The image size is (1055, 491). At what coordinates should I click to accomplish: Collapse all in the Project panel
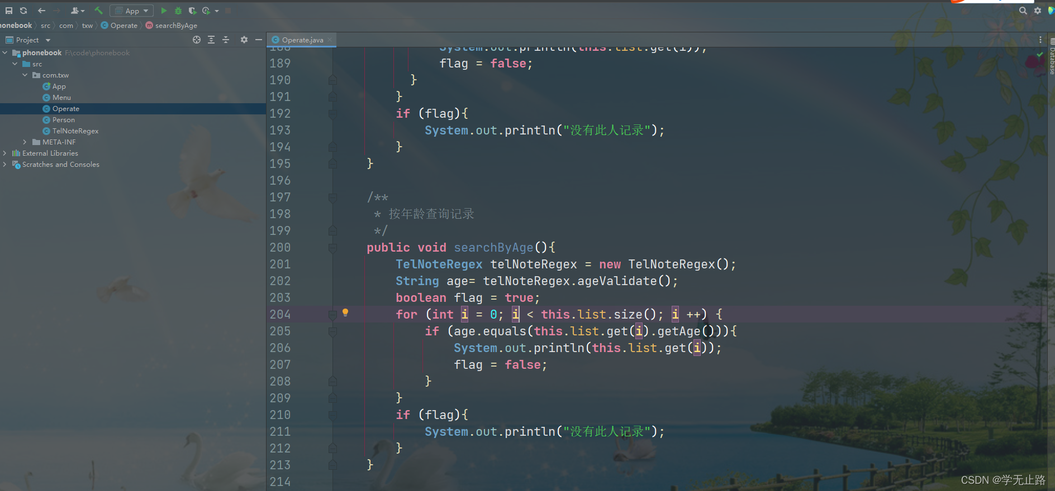(226, 40)
